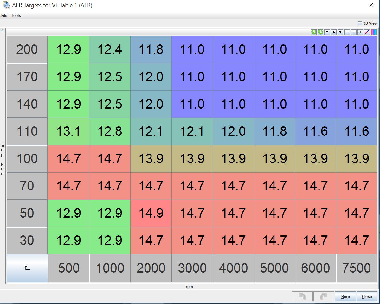Select the 11.8 cell at 200 kPa, 2000 rpm
This screenshot has width=380, height=304.
(151, 50)
